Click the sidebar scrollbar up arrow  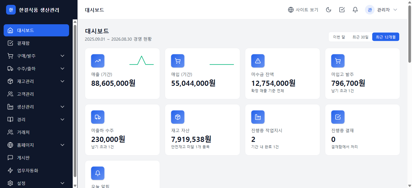pos(75,22)
